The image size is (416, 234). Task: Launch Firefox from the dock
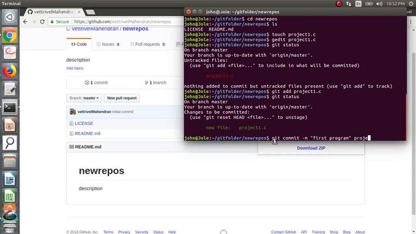point(10,71)
